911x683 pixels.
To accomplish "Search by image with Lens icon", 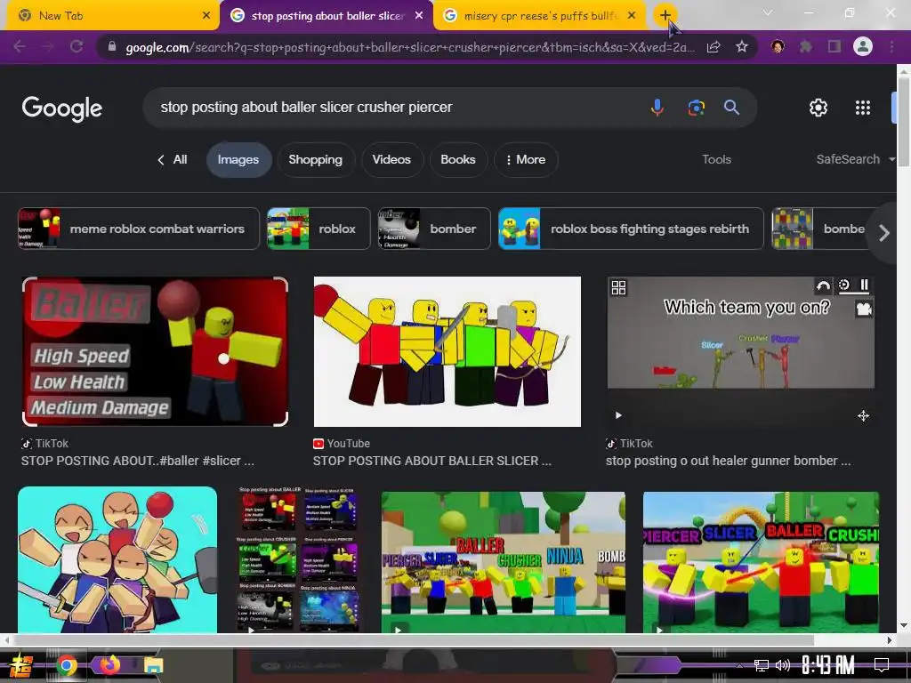I will coord(696,108).
